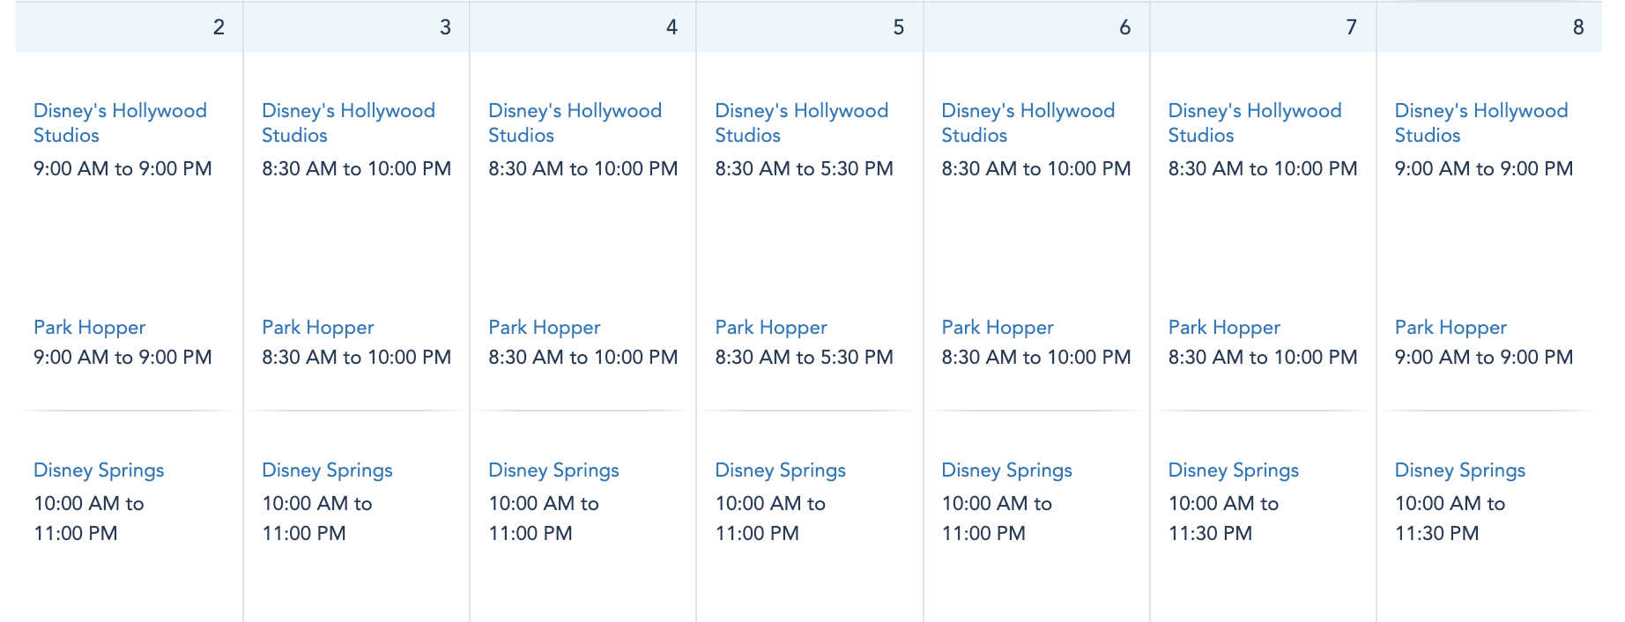The width and height of the screenshot is (1625, 622).
Task: Open Disney Springs link for day 6
Action: point(1006,470)
